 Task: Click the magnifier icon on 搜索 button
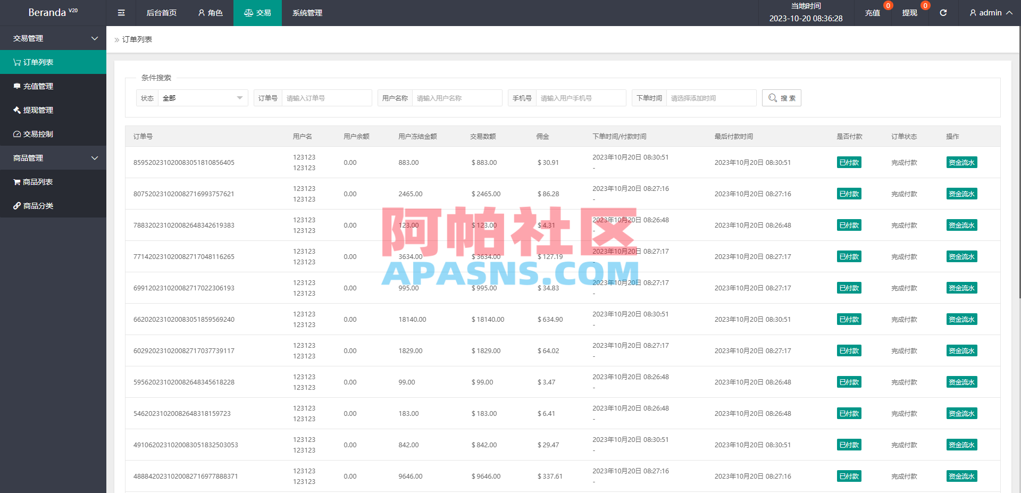[773, 98]
